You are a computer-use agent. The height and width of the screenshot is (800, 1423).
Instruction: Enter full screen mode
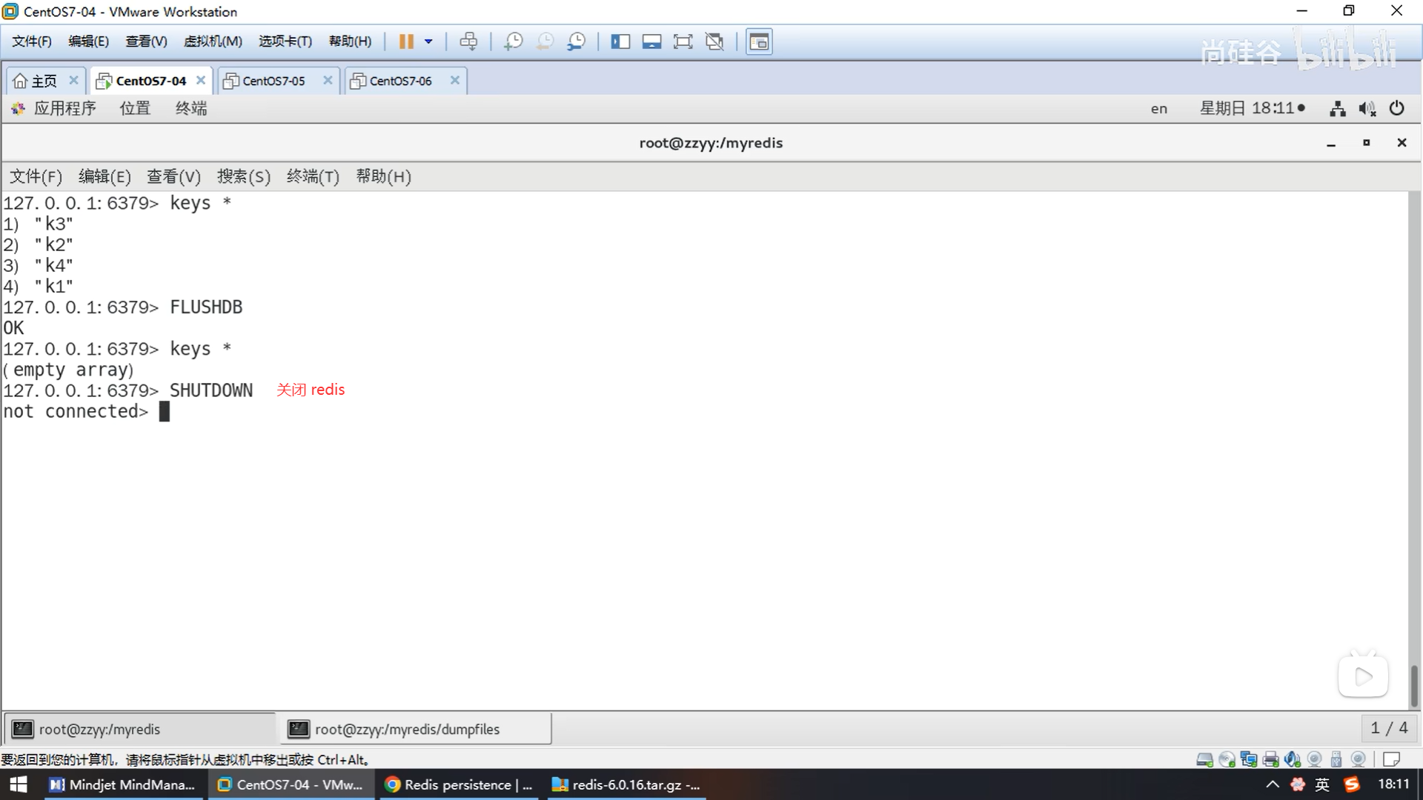pos(683,41)
